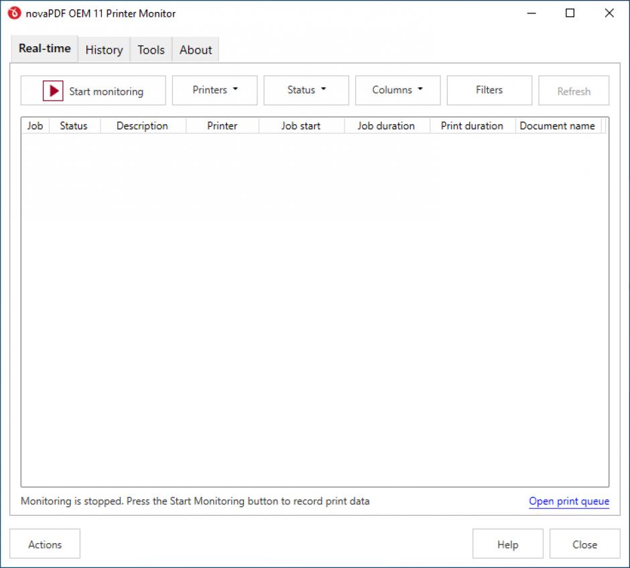
Task: Go to the About tab
Action: tap(196, 50)
